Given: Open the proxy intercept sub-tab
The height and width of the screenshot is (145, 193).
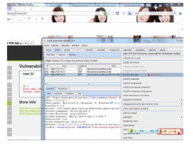Looking at the screenshot, I should (50, 55).
